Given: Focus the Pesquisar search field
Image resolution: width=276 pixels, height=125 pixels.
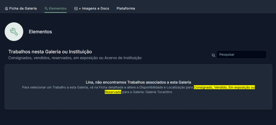Looking at the screenshot, I should coord(241,55).
